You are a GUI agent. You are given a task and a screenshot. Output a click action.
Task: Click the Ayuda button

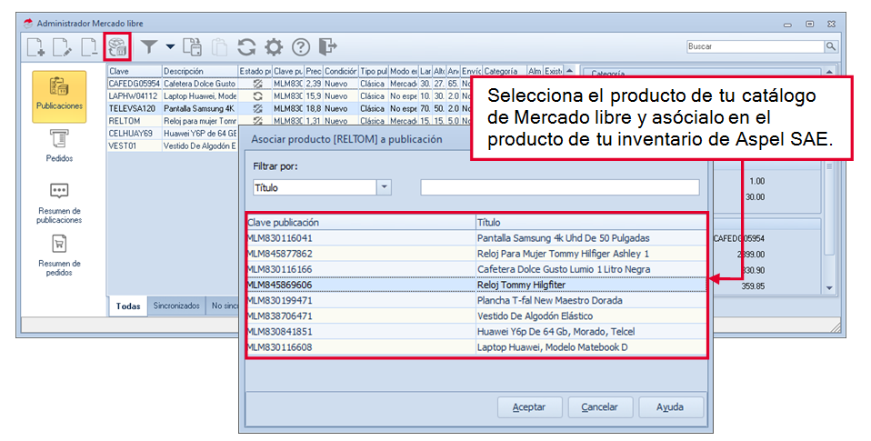[x=670, y=407]
